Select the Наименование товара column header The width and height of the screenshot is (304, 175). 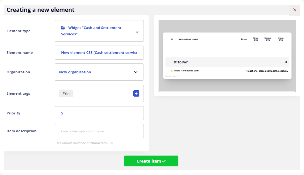(x=188, y=39)
